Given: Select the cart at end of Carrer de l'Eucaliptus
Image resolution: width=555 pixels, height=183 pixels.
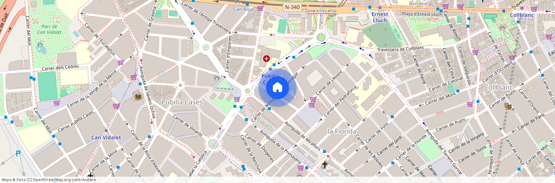Looking at the screenshot, I should click(121, 62).
